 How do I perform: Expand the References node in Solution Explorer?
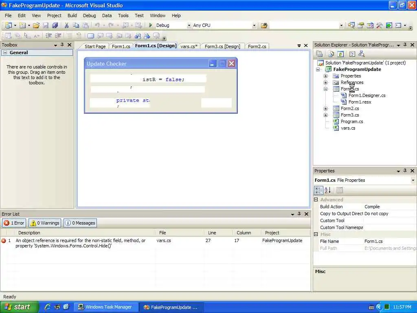click(325, 82)
